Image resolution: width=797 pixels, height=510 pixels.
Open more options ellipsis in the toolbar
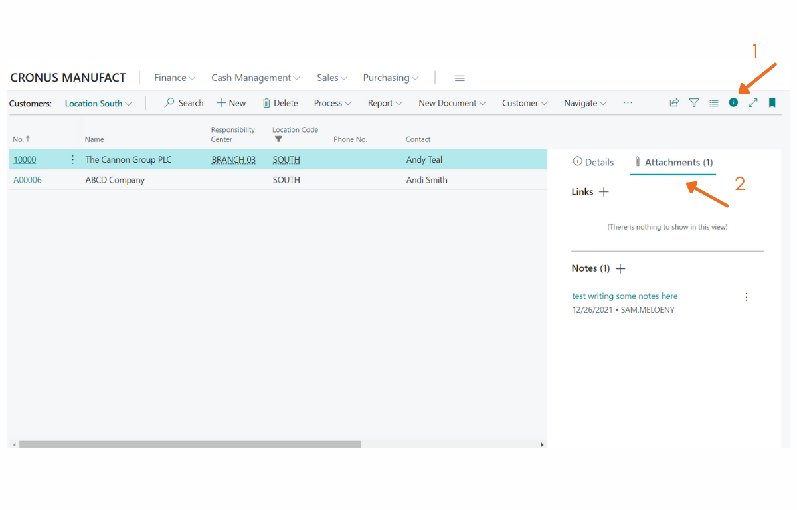coord(627,103)
